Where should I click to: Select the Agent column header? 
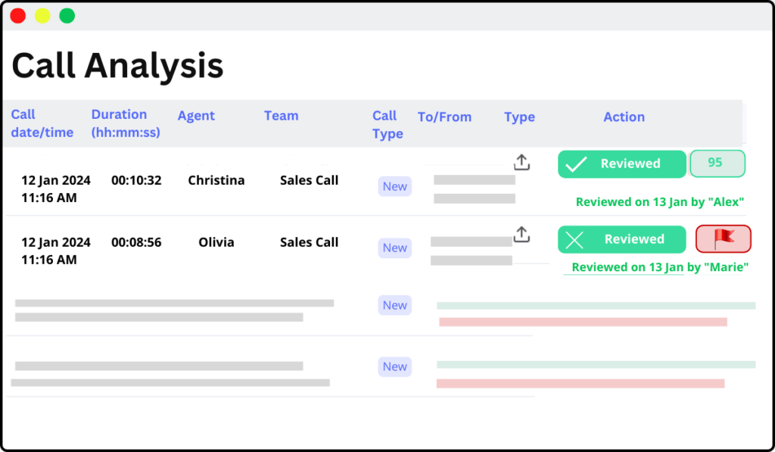196,116
